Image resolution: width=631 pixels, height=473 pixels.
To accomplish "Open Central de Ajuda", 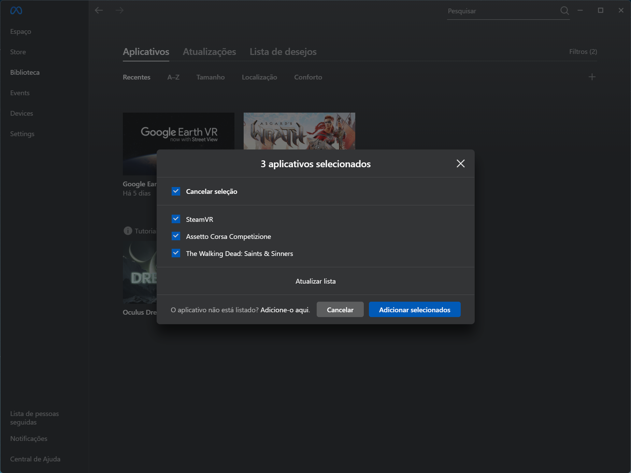I will point(35,459).
